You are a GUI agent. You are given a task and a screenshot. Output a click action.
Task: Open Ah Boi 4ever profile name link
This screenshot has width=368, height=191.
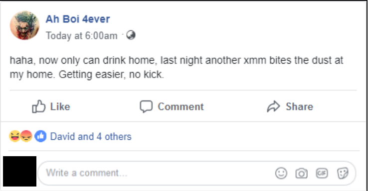[x=78, y=19]
